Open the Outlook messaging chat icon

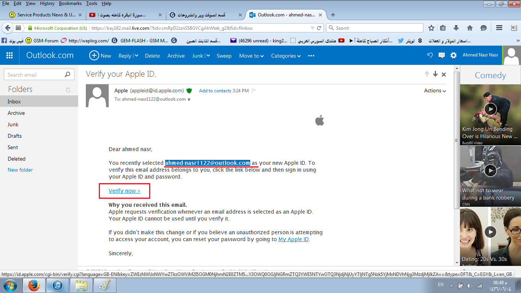[x=442, y=55]
